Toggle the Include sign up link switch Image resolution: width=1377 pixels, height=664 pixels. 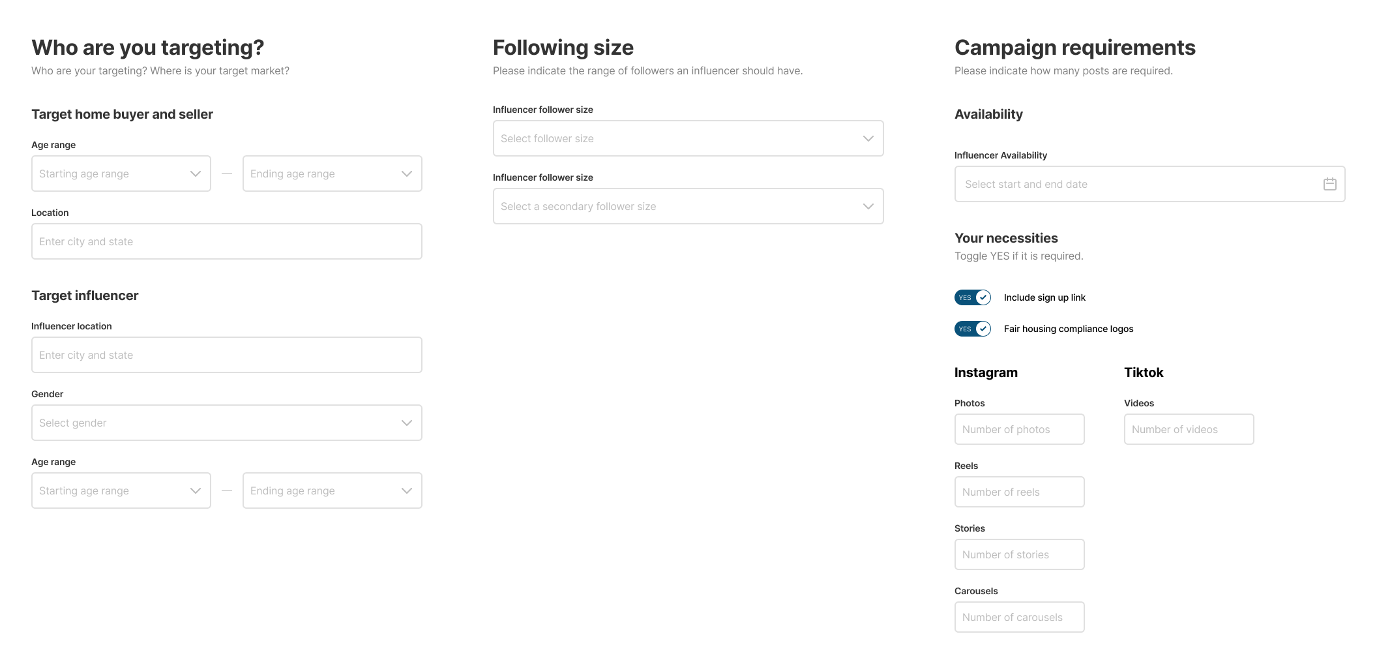pyautogui.click(x=972, y=297)
